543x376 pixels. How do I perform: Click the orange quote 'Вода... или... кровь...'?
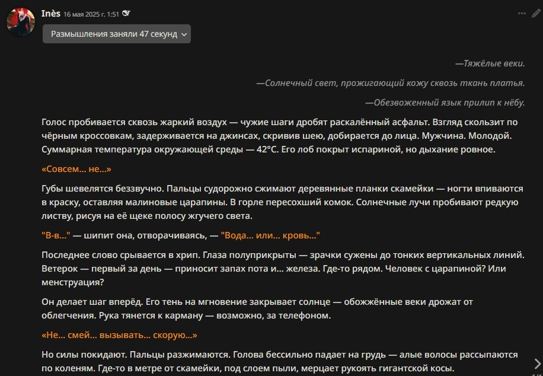(270, 235)
